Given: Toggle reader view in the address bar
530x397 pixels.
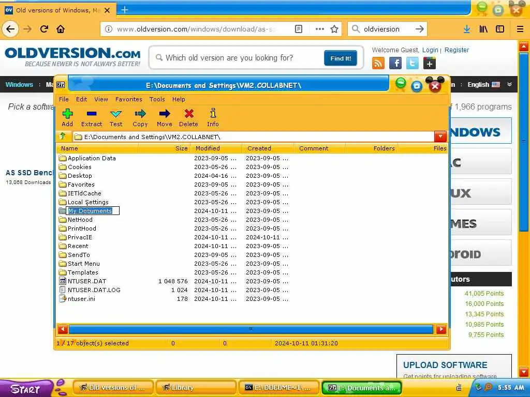Looking at the screenshot, I should pyautogui.click(x=299, y=29).
